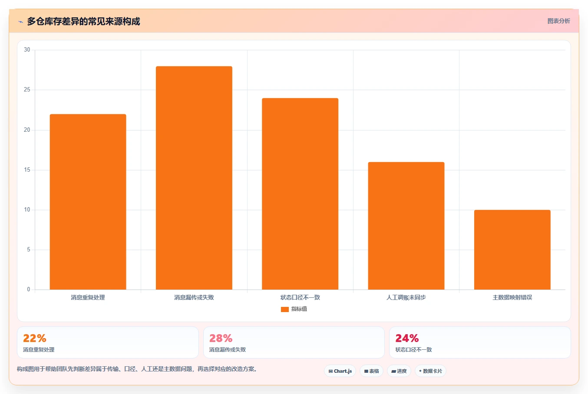The image size is (588, 394).
Task: Click the x-axis label 消息重复处理
Action: [x=88, y=297]
